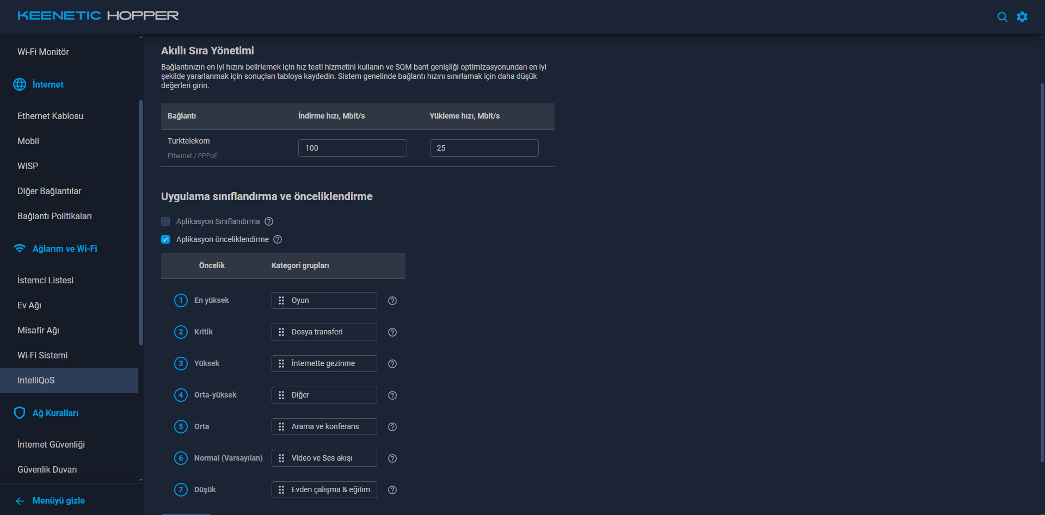Click the Ağlarım ve Wi-Fi section heading
Viewport: 1045px width, 515px height.
point(65,249)
